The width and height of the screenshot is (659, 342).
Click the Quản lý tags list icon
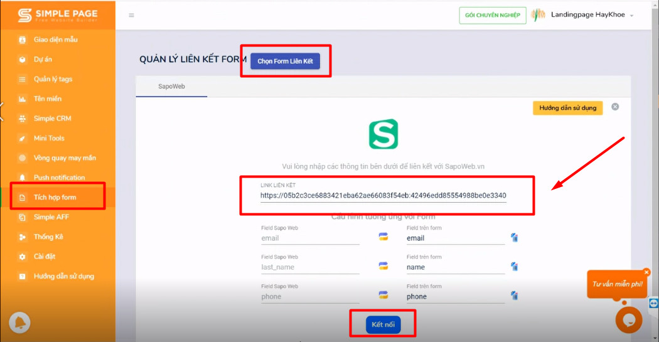click(x=22, y=79)
